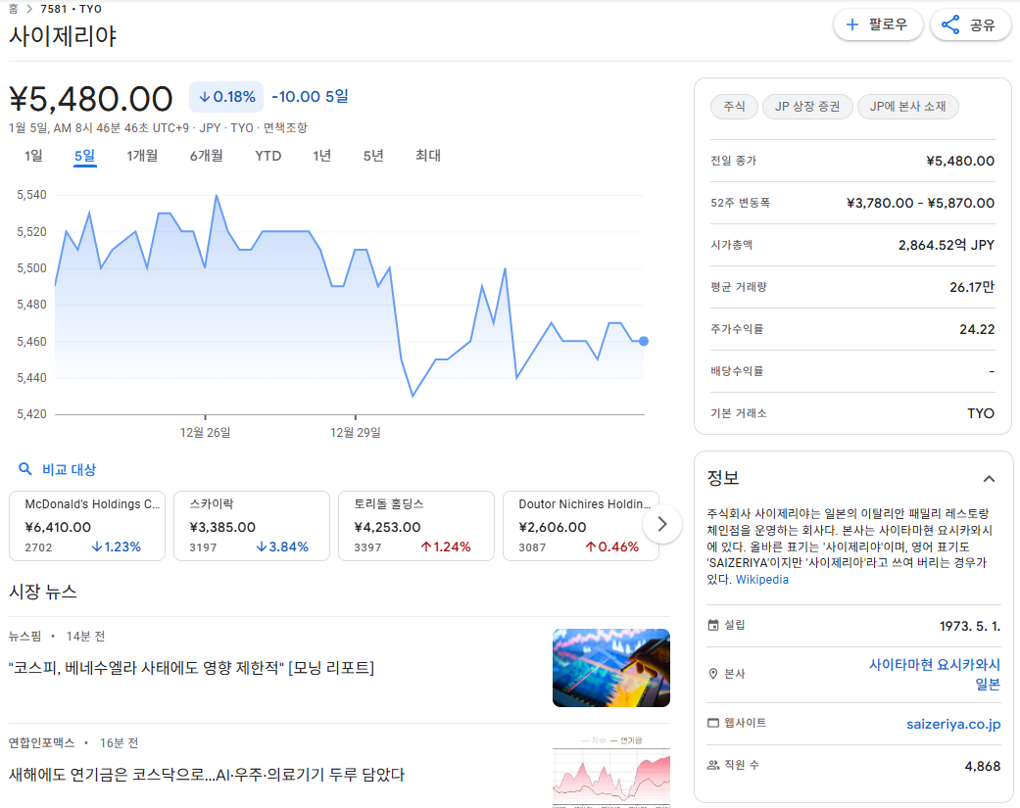1020x808 pixels.
Task: Open saizeriya.co.jp website link
Action: click(953, 724)
